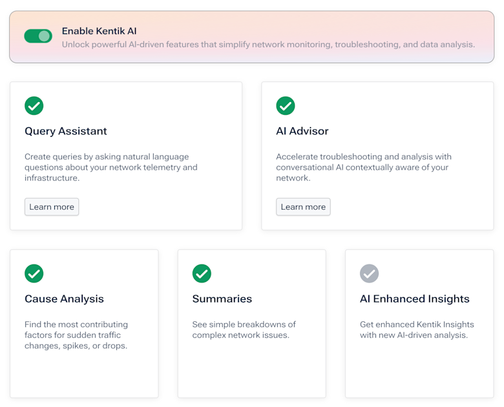Toggle the Enable Kentik AI switch

point(38,36)
